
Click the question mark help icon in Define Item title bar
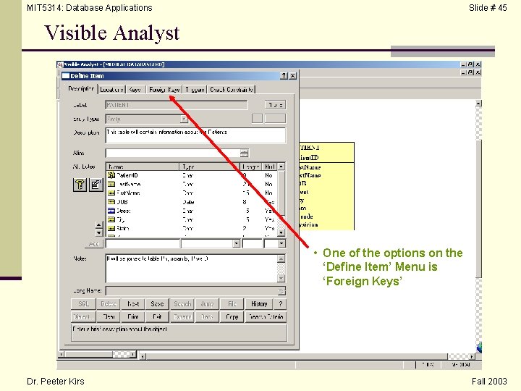tap(284, 76)
